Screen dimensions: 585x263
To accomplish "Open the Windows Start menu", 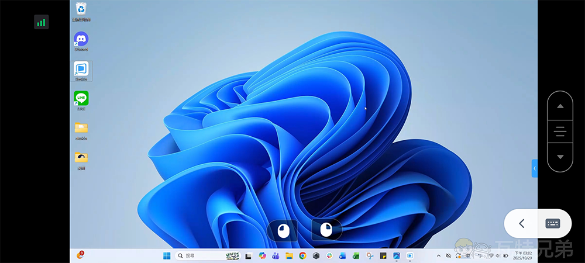I will coord(167,256).
